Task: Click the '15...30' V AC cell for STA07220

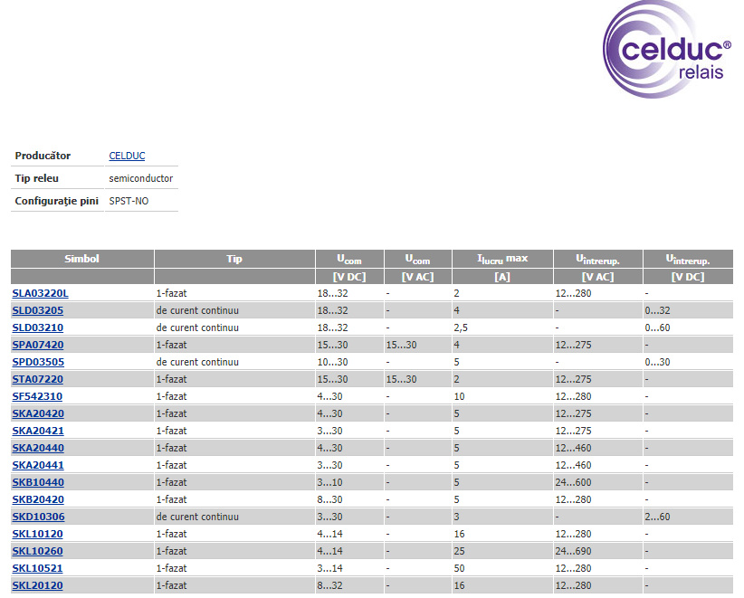Action: pyautogui.click(x=402, y=379)
